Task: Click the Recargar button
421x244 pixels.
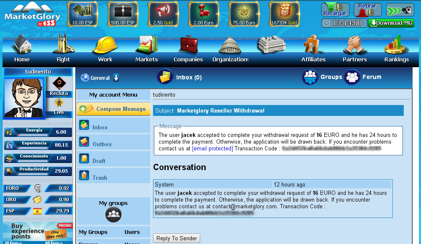Action: [x=335, y=10]
